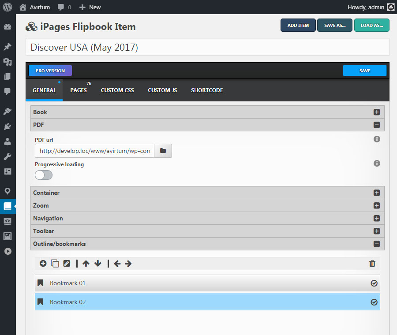Open Settings sliders sidebar icon
Screen dimensions: 397x335
point(7,171)
